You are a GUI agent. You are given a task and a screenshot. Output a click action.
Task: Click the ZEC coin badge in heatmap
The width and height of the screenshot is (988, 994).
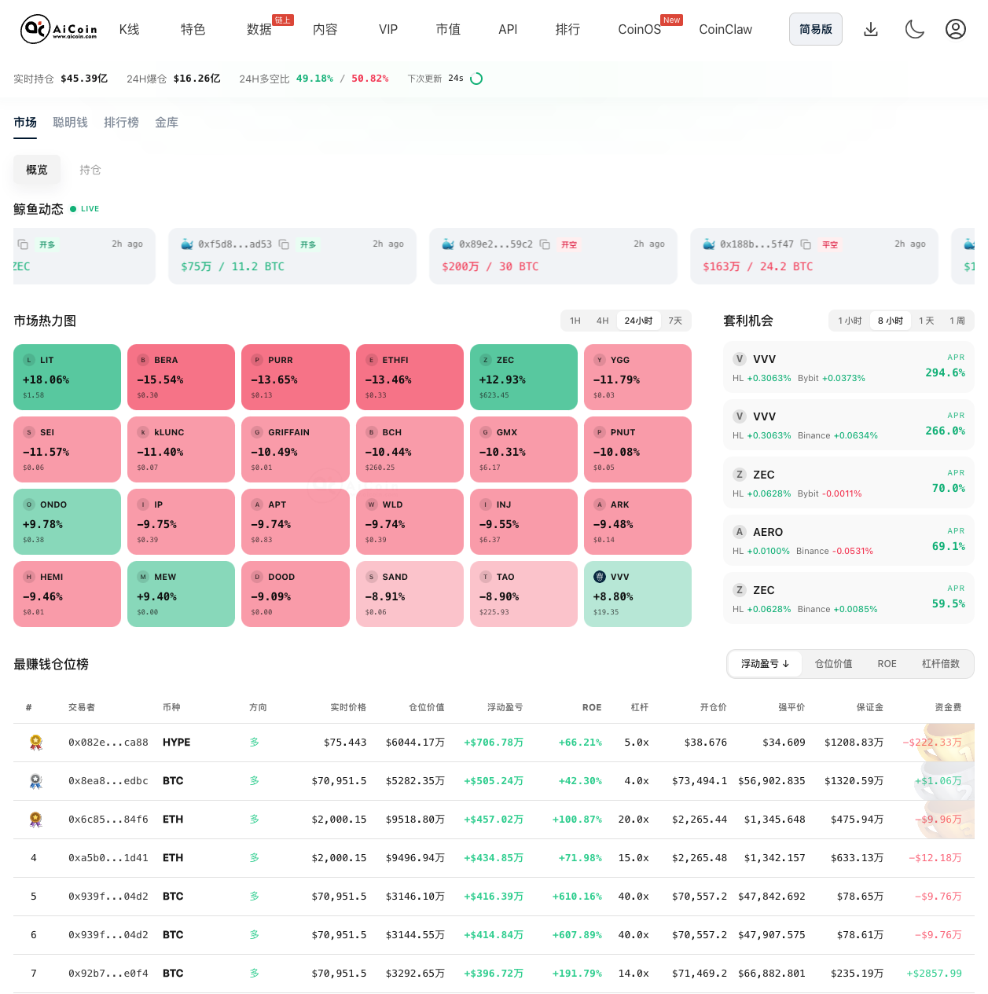486,360
